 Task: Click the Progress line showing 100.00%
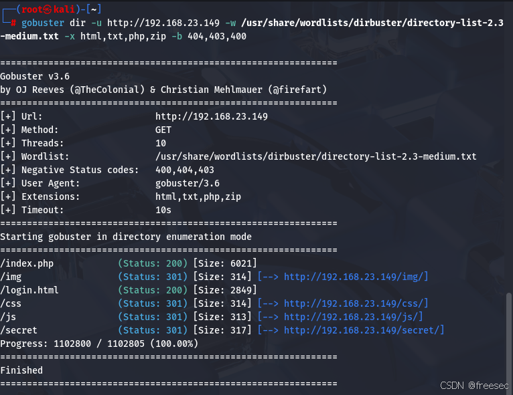99,344
